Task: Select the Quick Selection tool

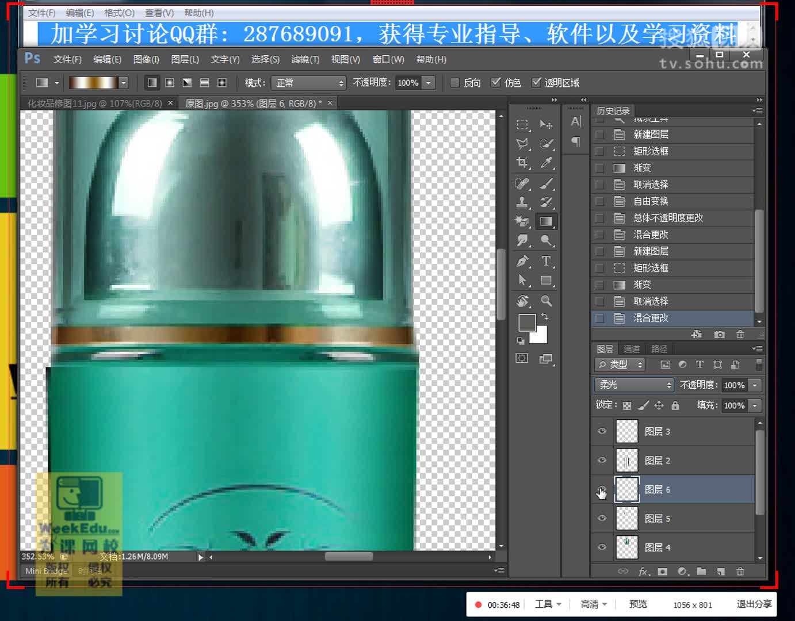Action: pyautogui.click(x=546, y=144)
